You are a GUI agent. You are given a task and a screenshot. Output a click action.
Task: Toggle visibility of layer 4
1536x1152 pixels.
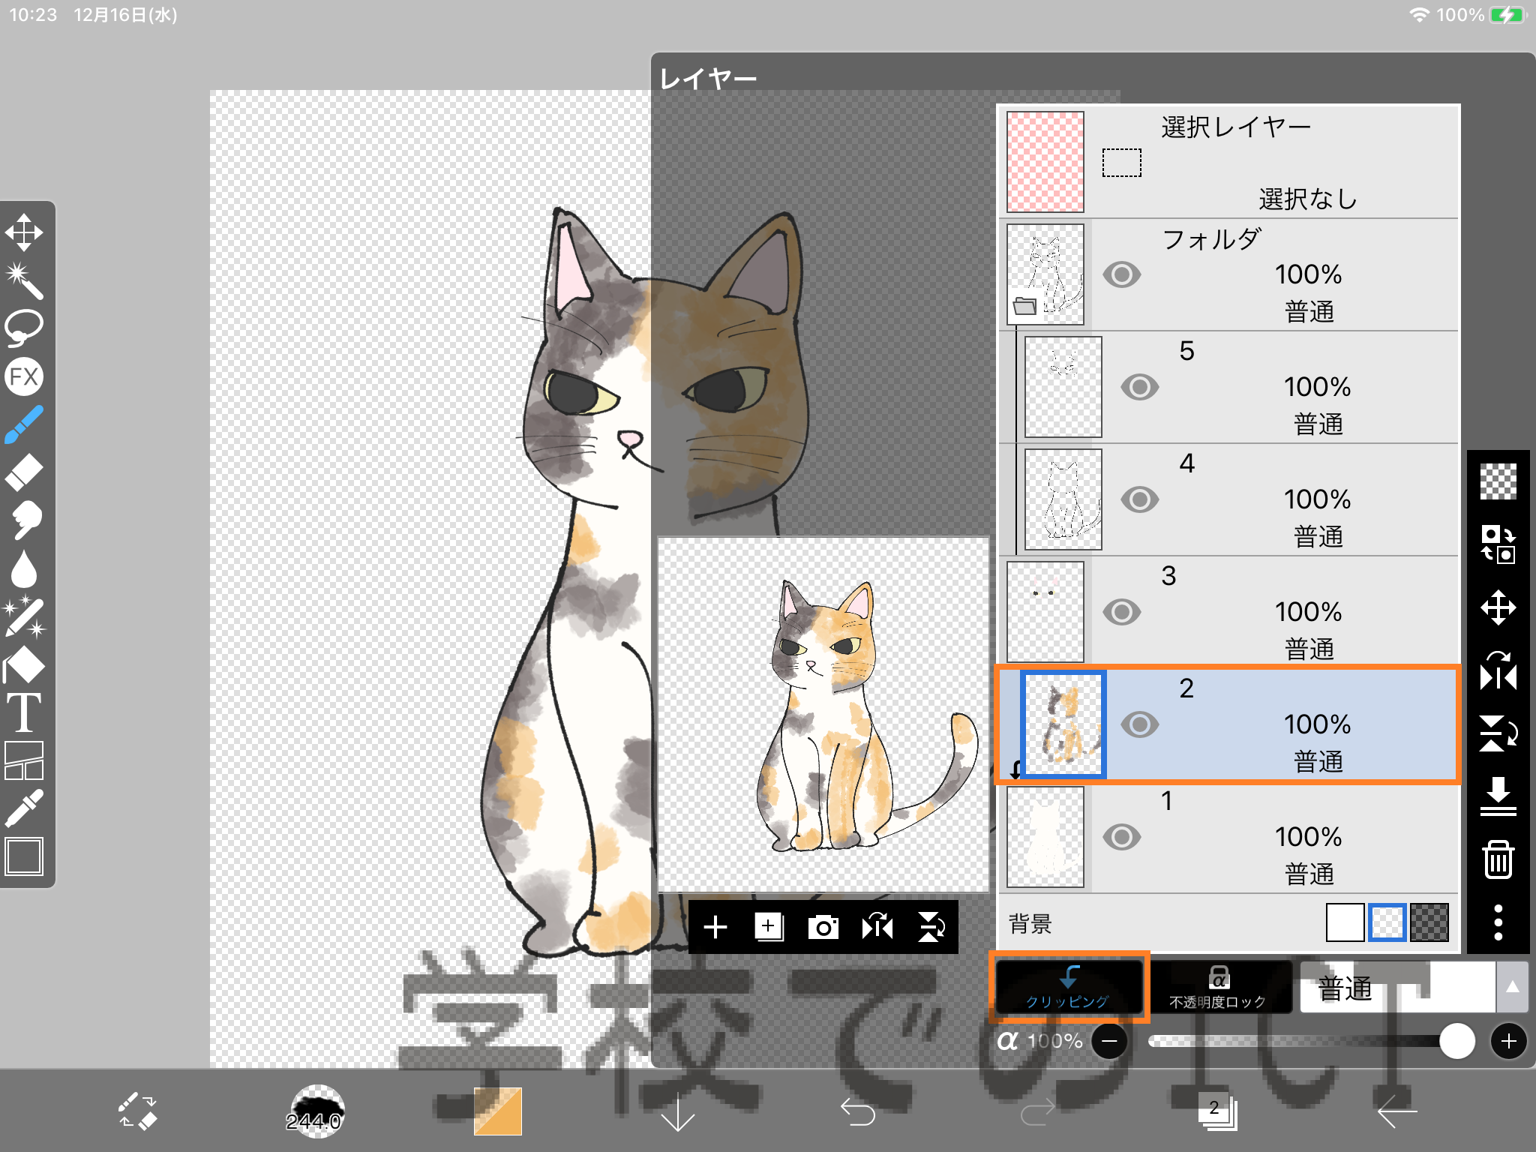coord(1140,499)
